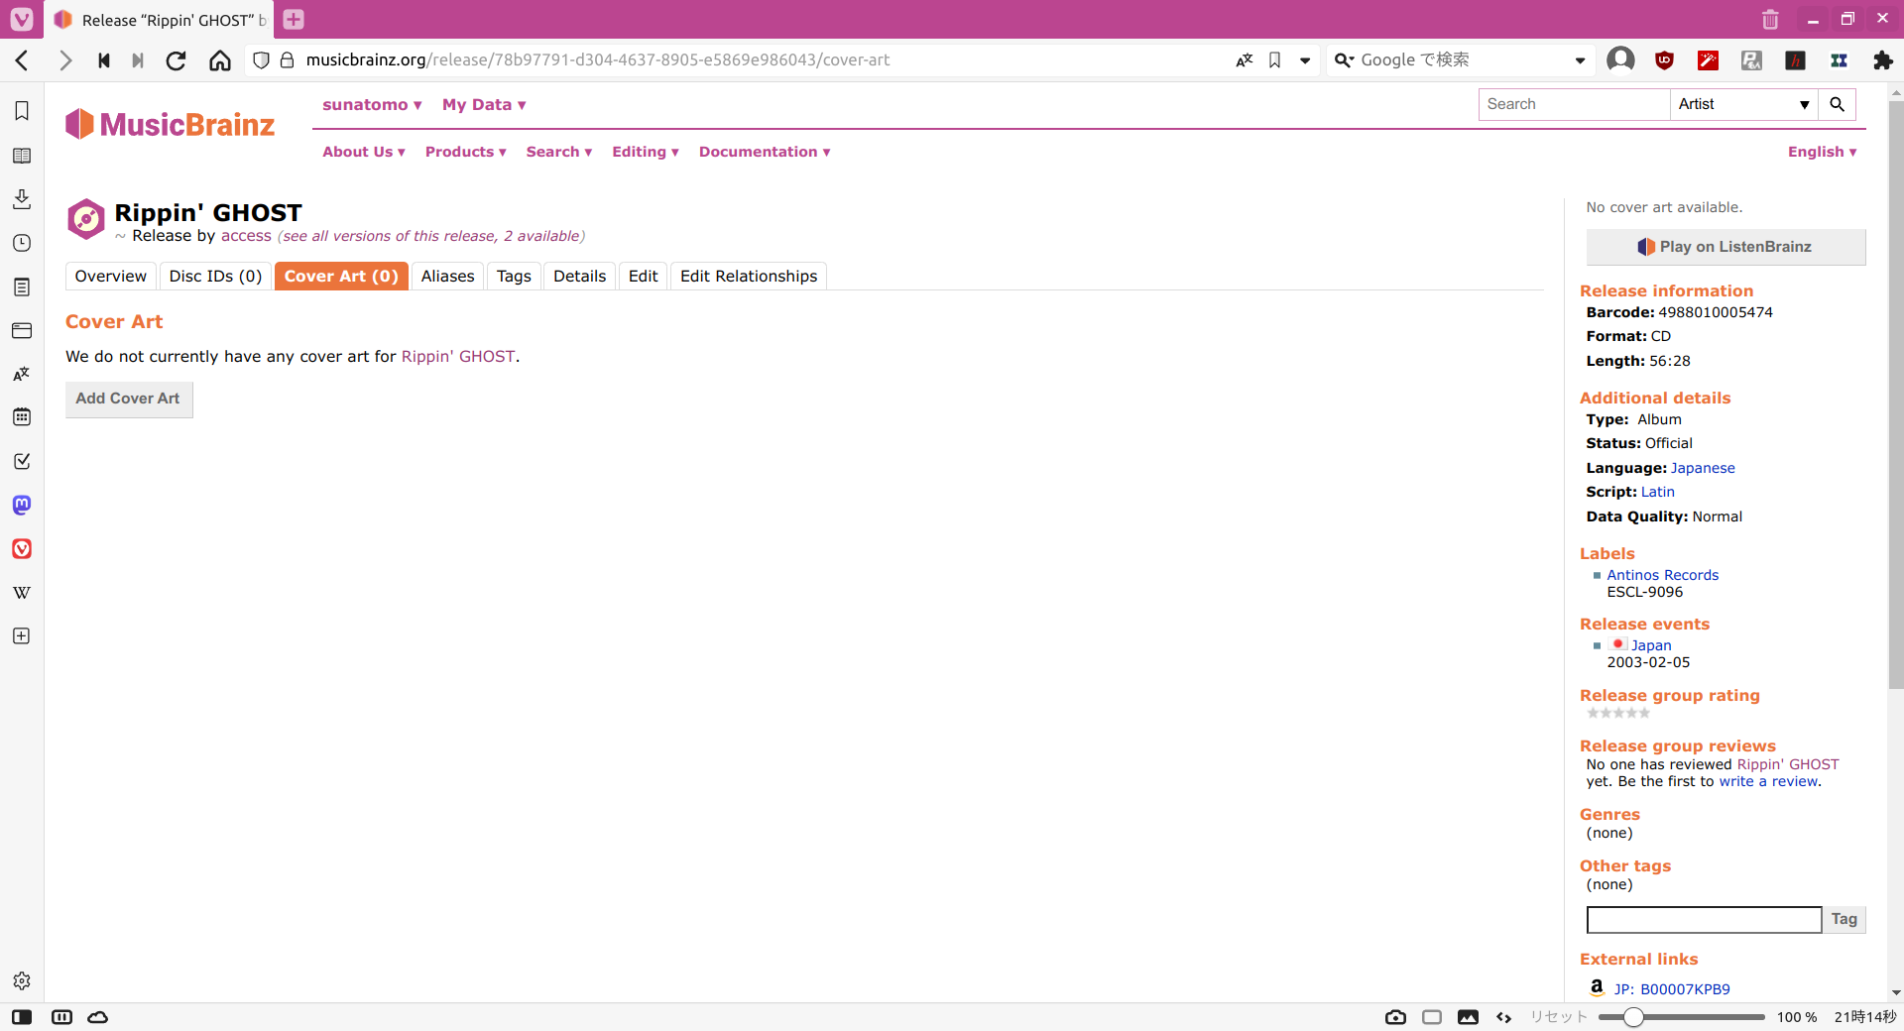Click Add Cover Art button
Screen dimensions: 1904x1031
click(x=129, y=399)
